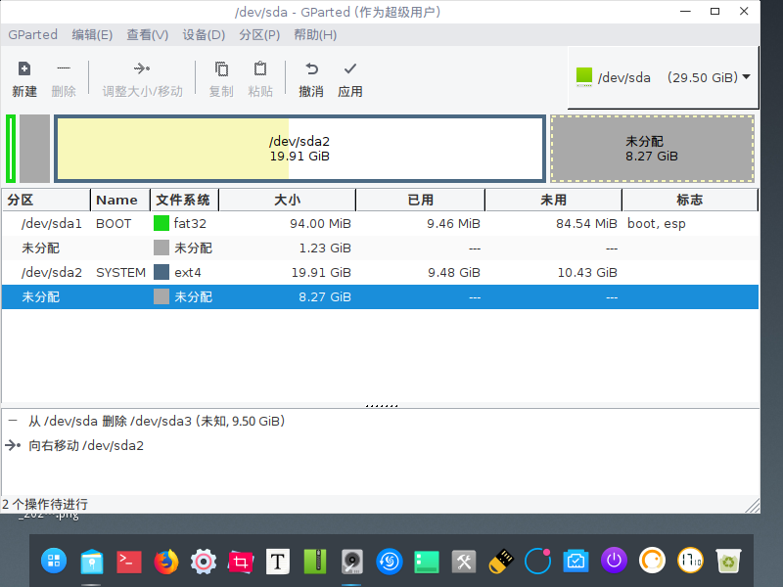
Task: Click the Paste partition toolbar icon
Action: pyautogui.click(x=260, y=68)
